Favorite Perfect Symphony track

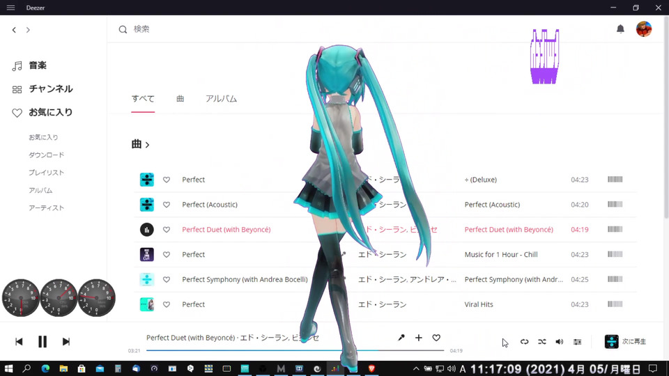167,280
